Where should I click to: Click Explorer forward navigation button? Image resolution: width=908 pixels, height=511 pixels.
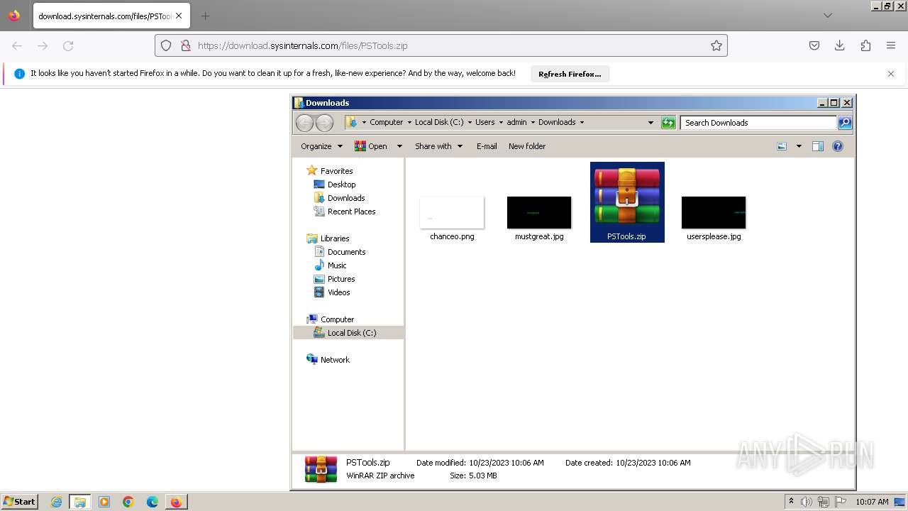point(324,123)
